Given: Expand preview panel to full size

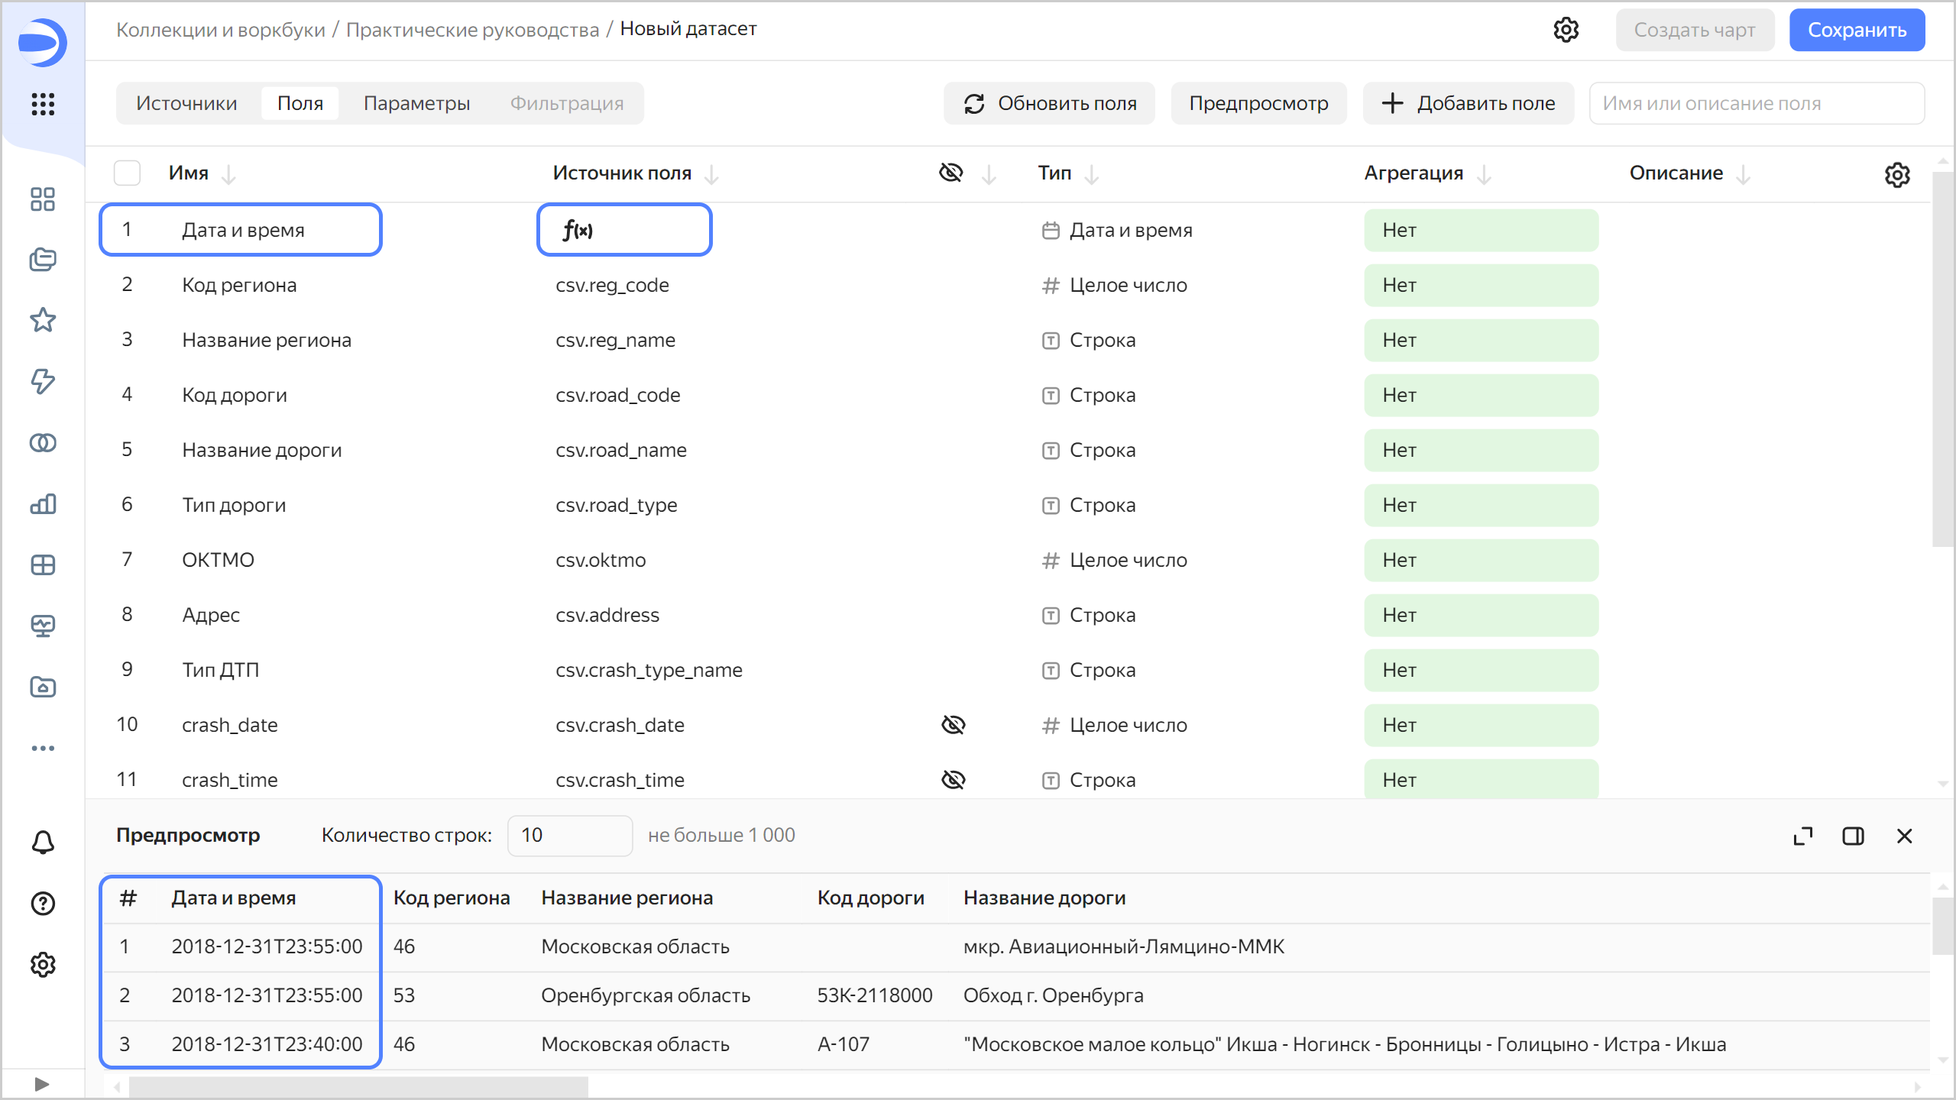Looking at the screenshot, I should click(1802, 836).
